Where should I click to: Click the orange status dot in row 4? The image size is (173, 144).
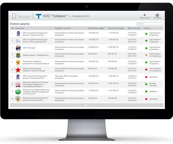click(146, 55)
